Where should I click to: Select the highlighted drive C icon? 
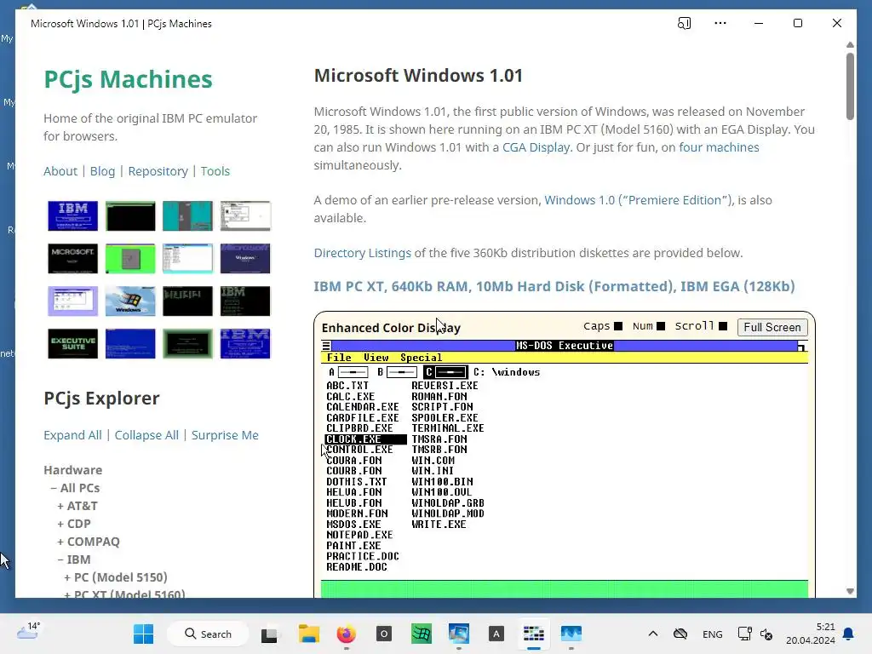[445, 372]
